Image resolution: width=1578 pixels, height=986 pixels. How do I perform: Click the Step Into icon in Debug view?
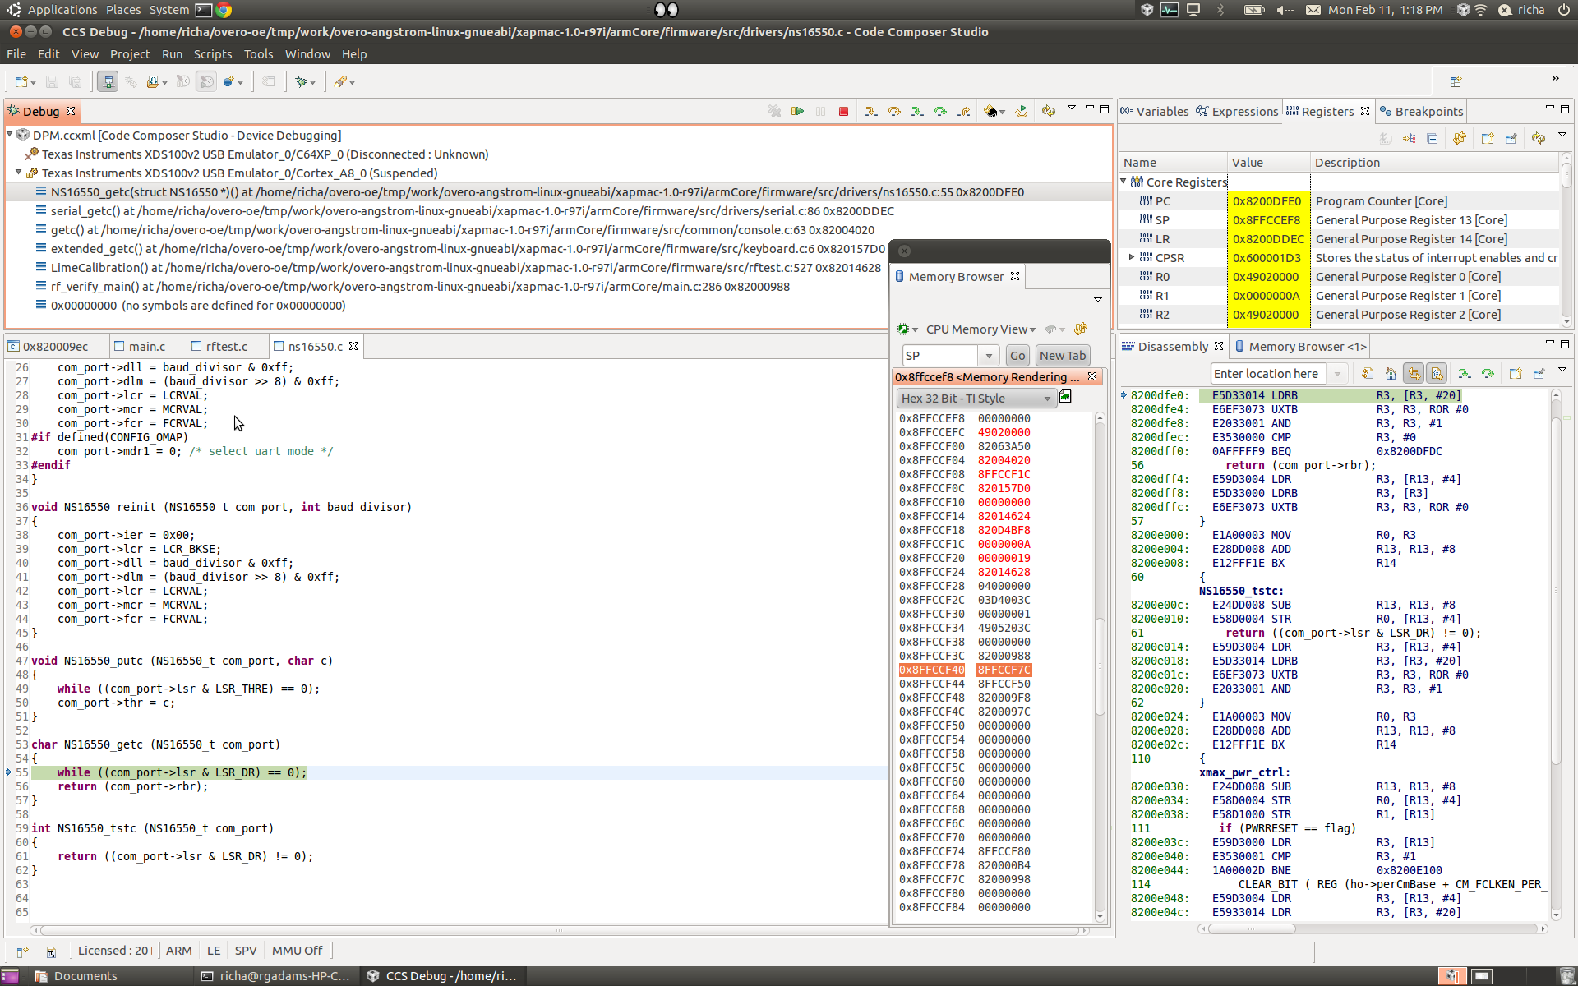click(871, 111)
